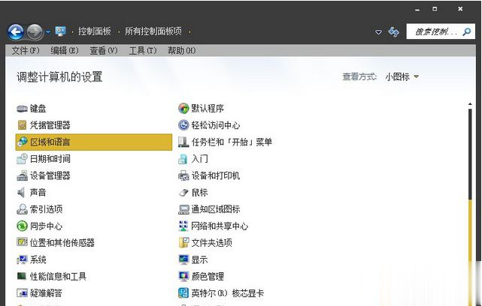Image resolution: width=482 pixels, height=306 pixels.
Task: Click the 性能信息和工具 icon
Action: [x=22, y=276]
